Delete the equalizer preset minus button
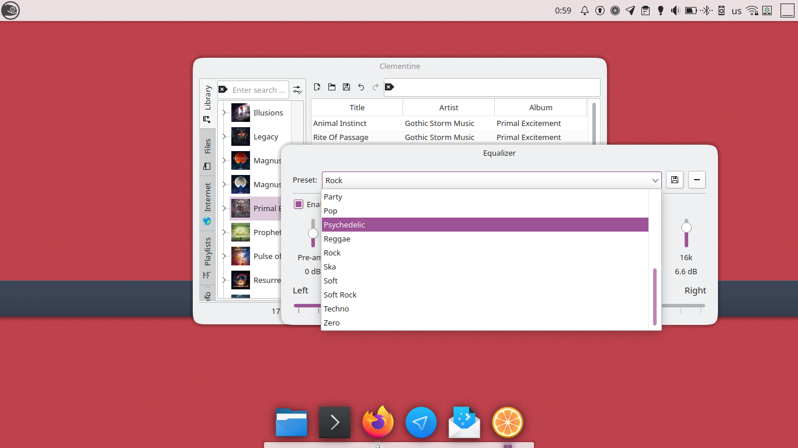 [x=696, y=180]
